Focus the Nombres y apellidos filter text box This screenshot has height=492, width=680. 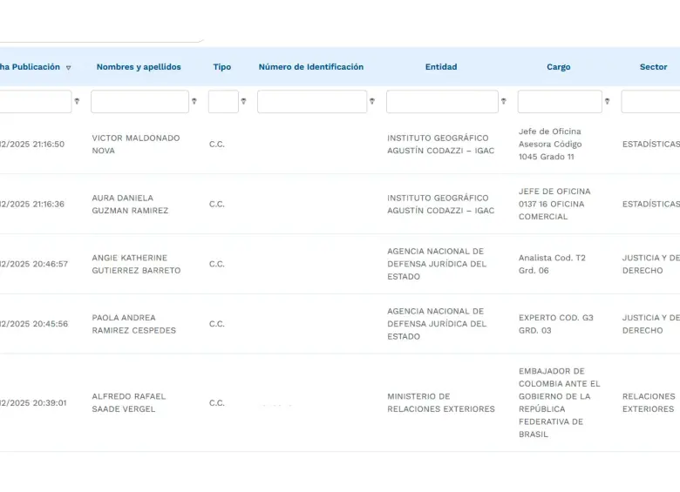[139, 102]
